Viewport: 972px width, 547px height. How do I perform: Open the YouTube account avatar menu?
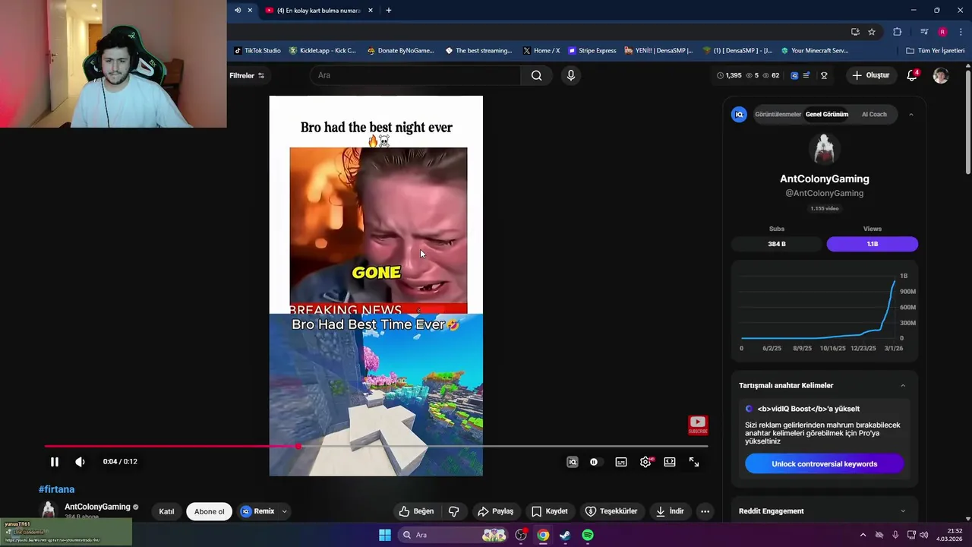[941, 75]
